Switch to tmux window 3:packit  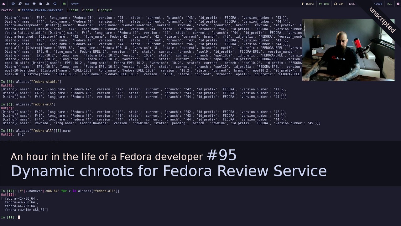[104, 10]
